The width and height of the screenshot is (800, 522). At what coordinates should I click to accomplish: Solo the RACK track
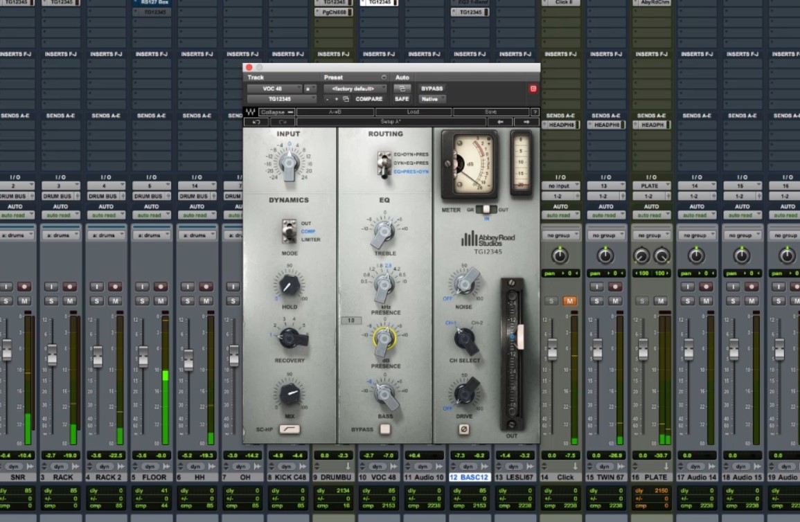pyautogui.click(x=51, y=300)
